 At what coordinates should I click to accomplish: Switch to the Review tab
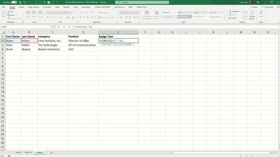click(x=66, y=7)
